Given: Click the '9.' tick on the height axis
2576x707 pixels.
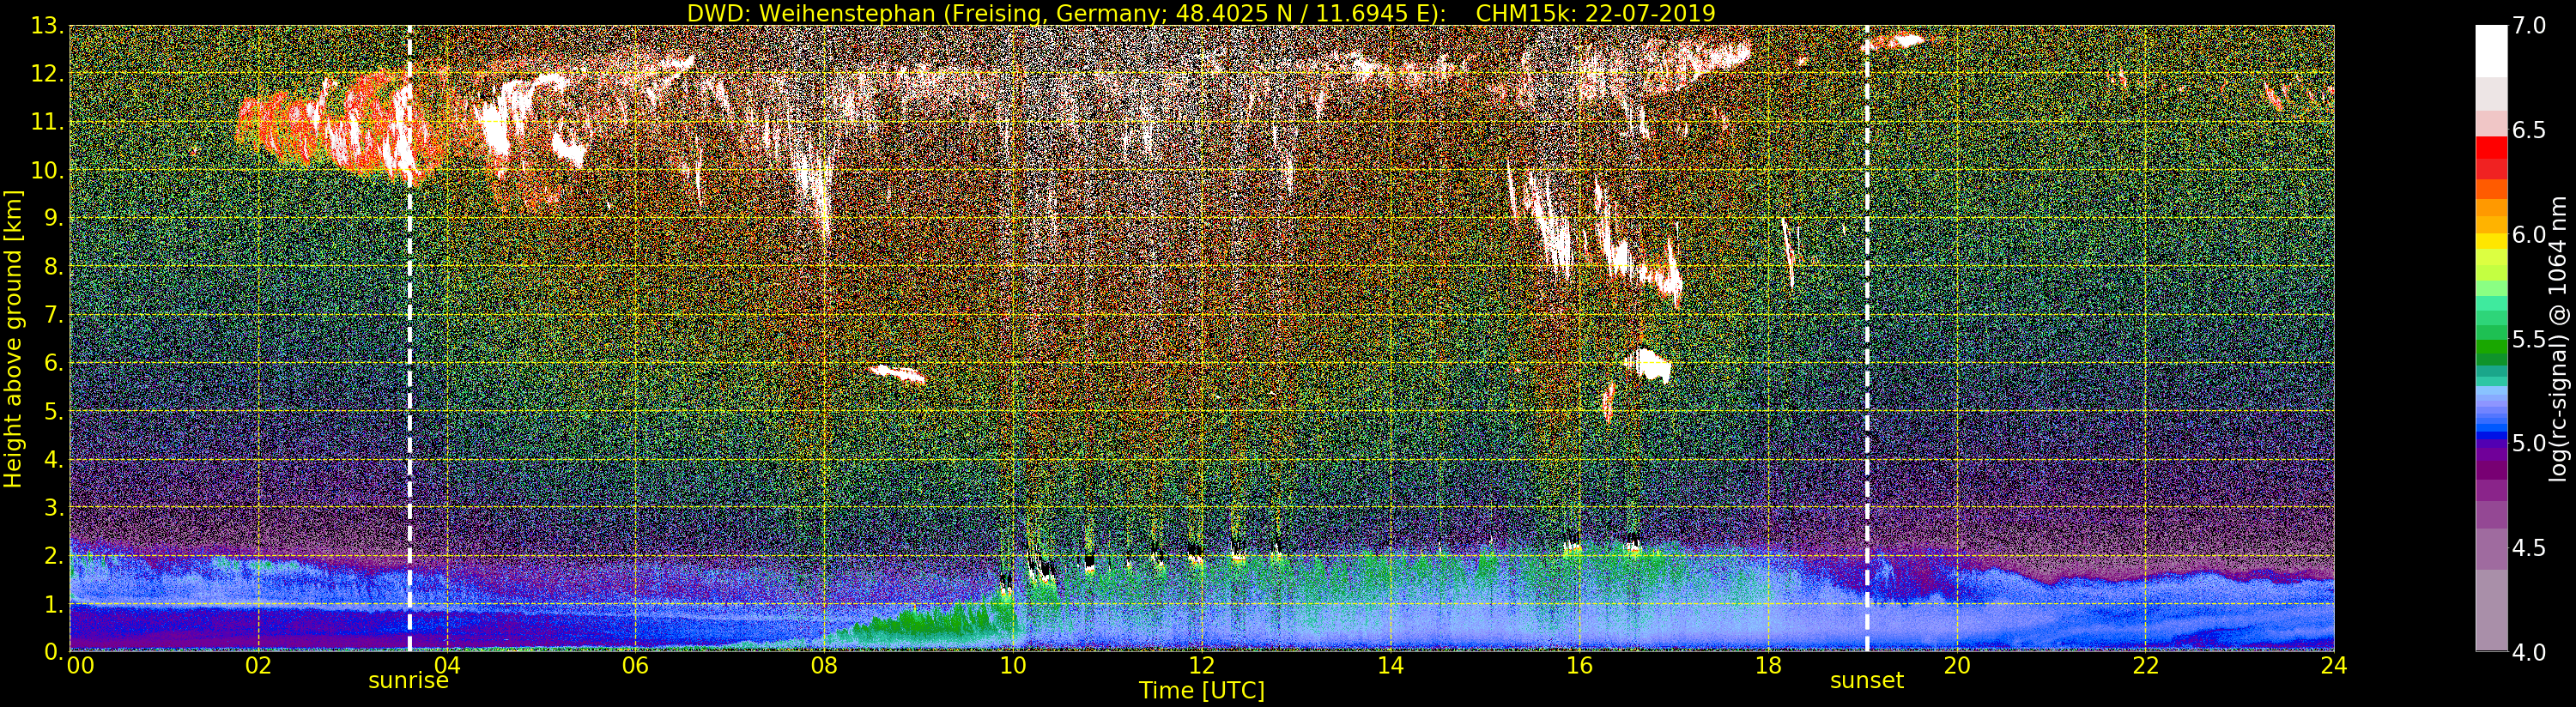Looking at the screenshot, I should pos(53,218).
